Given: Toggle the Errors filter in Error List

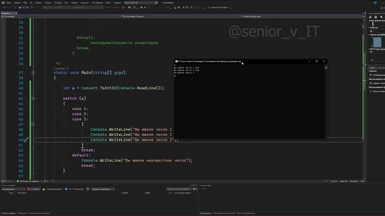Looking at the screenshot, I should point(34,189).
